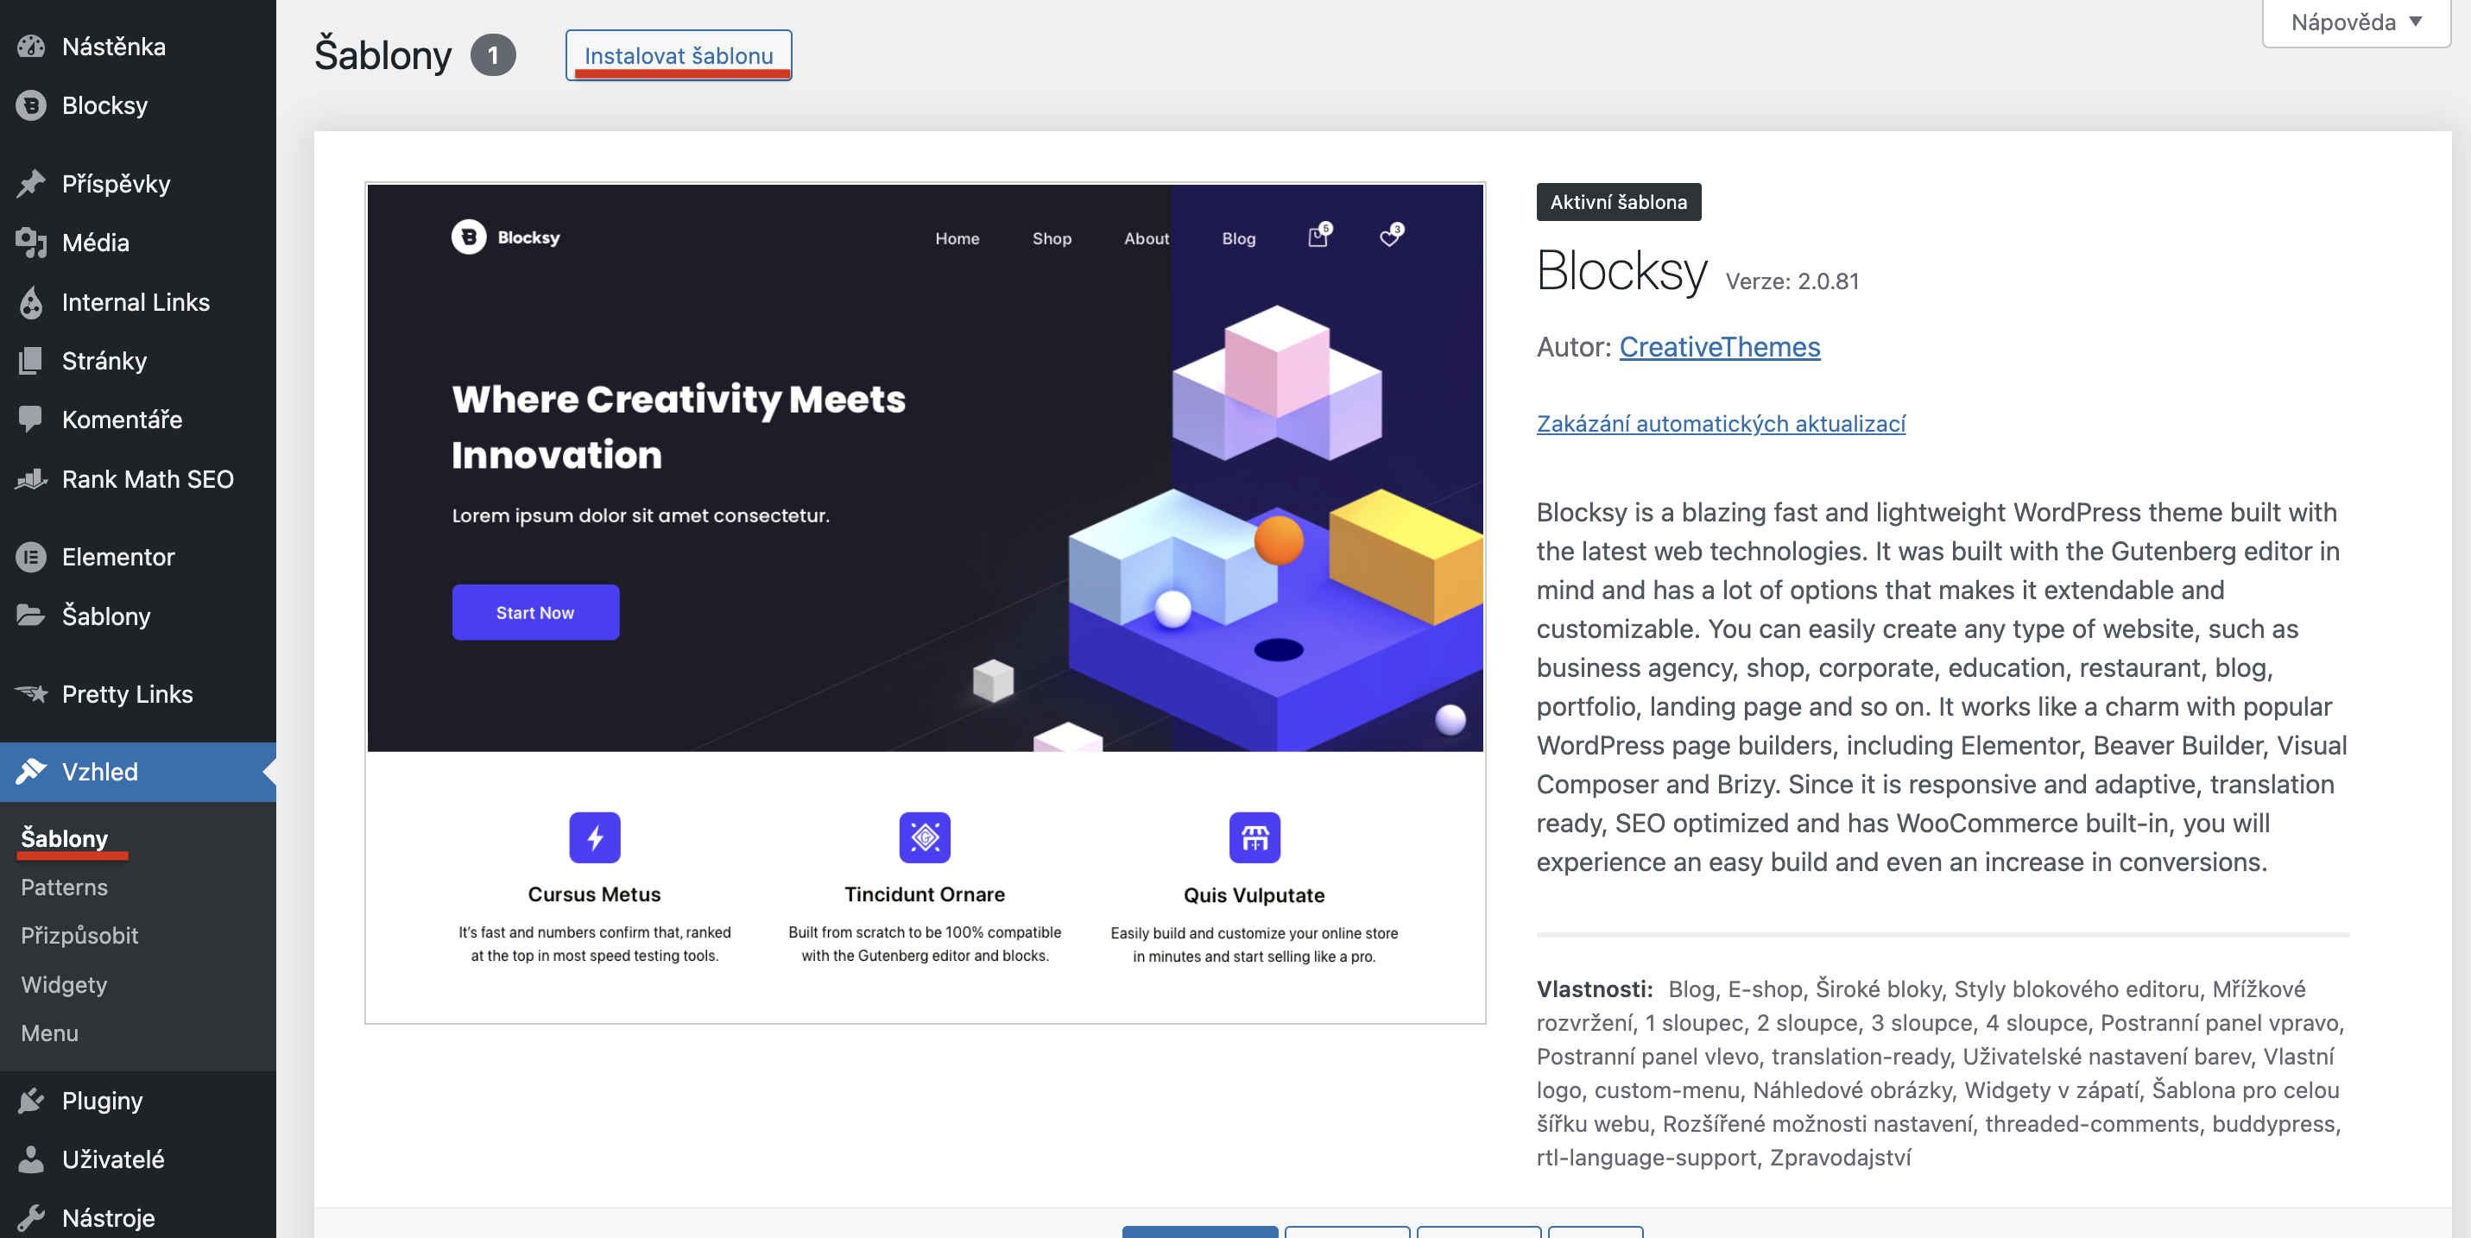The width and height of the screenshot is (2471, 1238).
Task: Open the Příspěvky menu item
Action: (x=138, y=183)
